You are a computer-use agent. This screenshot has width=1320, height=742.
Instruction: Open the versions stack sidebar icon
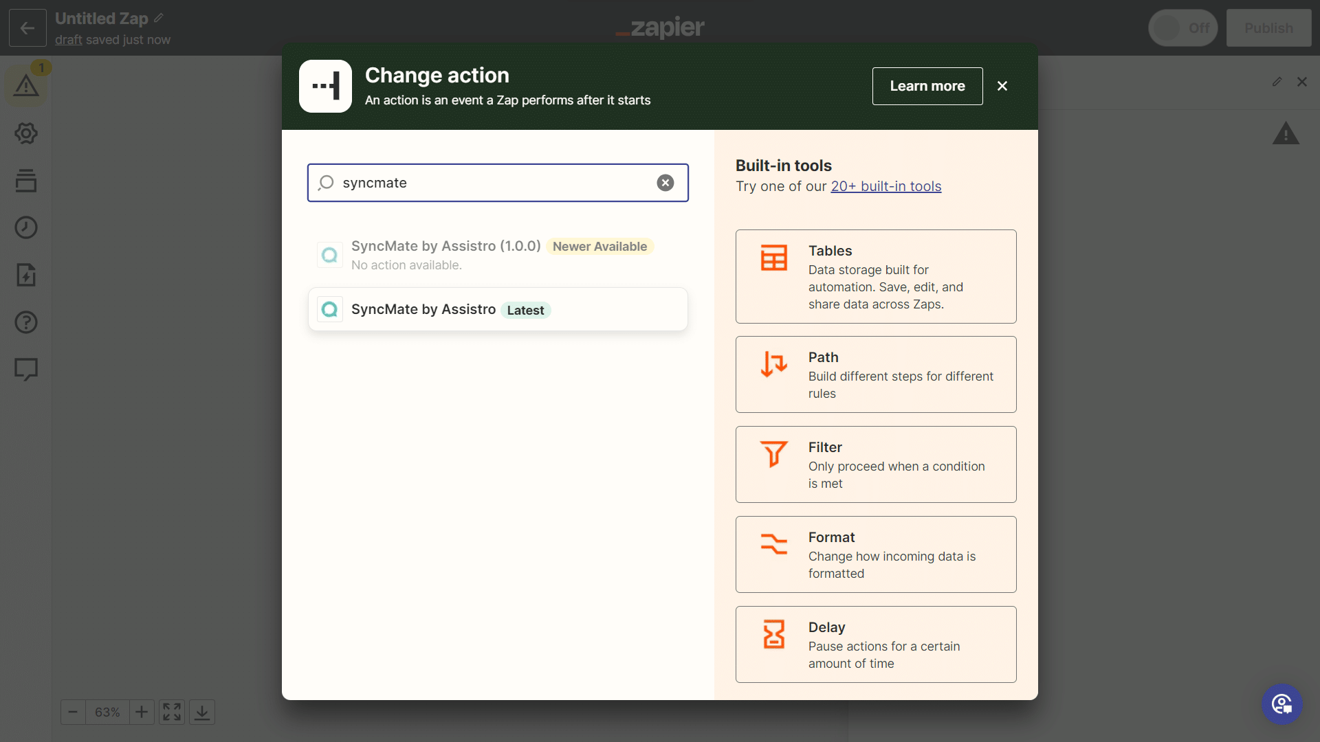coord(26,181)
